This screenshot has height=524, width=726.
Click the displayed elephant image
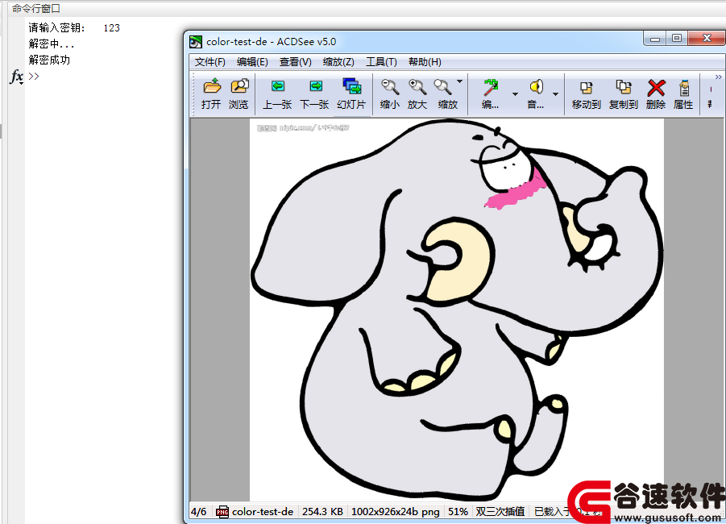coord(457,310)
